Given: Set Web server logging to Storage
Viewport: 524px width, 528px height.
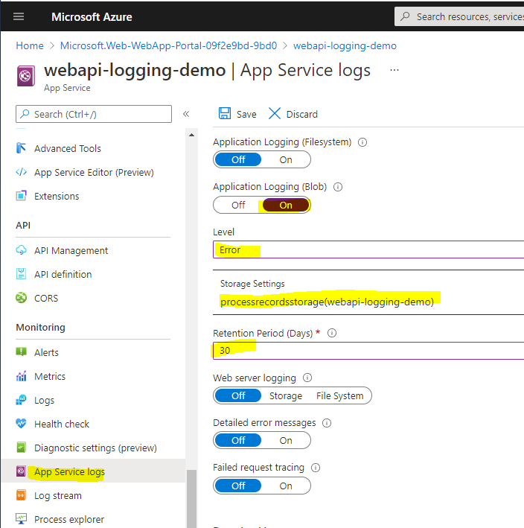Looking at the screenshot, I should (x=286, y=395).
